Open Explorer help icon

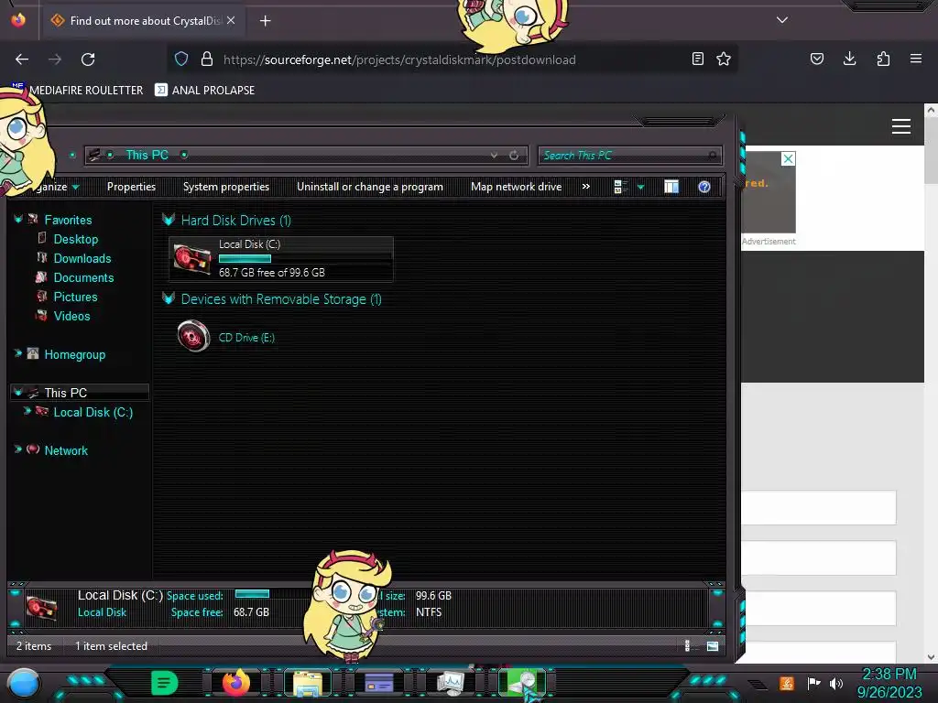[704, 187]
